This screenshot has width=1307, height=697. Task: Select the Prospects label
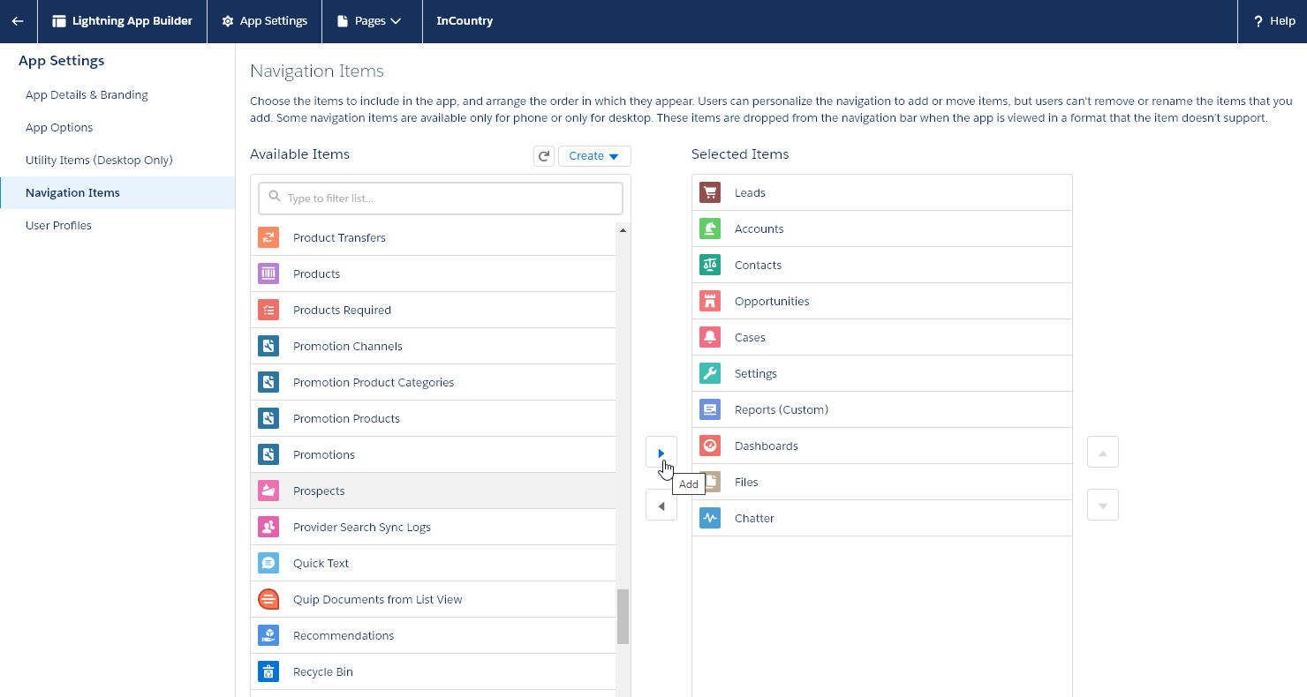(319, 491)
